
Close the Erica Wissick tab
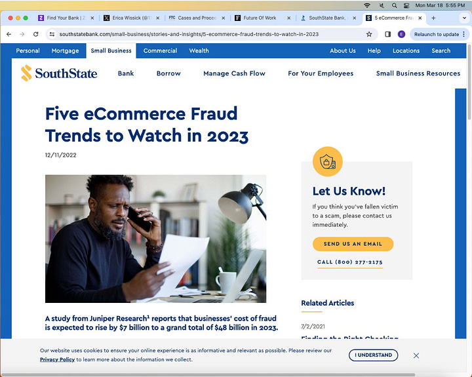point(158,18)
